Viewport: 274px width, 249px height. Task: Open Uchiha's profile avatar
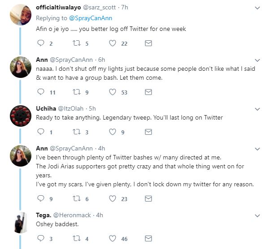coord(20,116)
